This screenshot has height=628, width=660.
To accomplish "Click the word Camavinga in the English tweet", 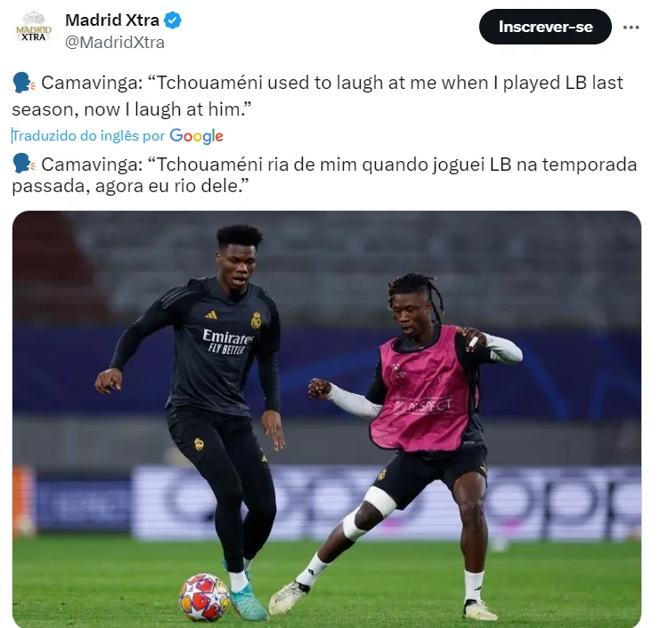I will pos(92,83).
